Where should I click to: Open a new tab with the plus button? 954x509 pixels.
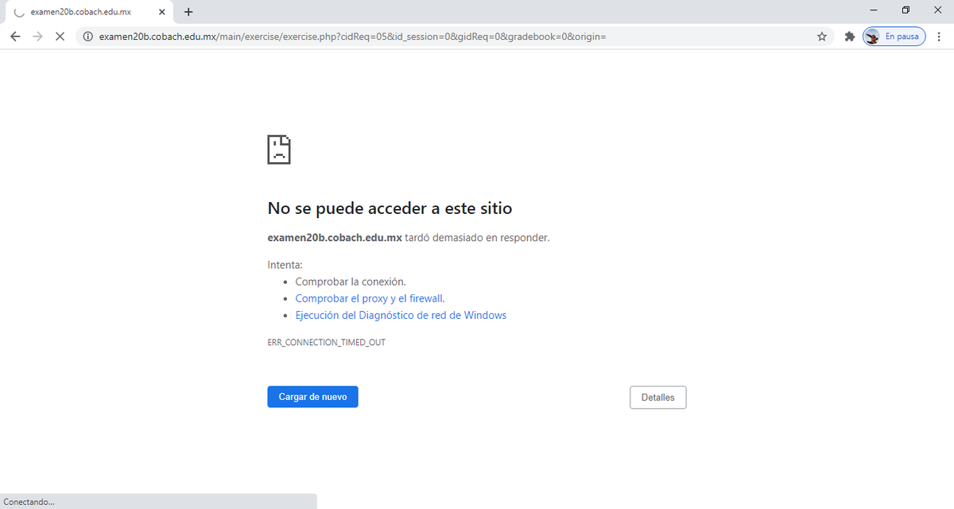coord(188,12)
